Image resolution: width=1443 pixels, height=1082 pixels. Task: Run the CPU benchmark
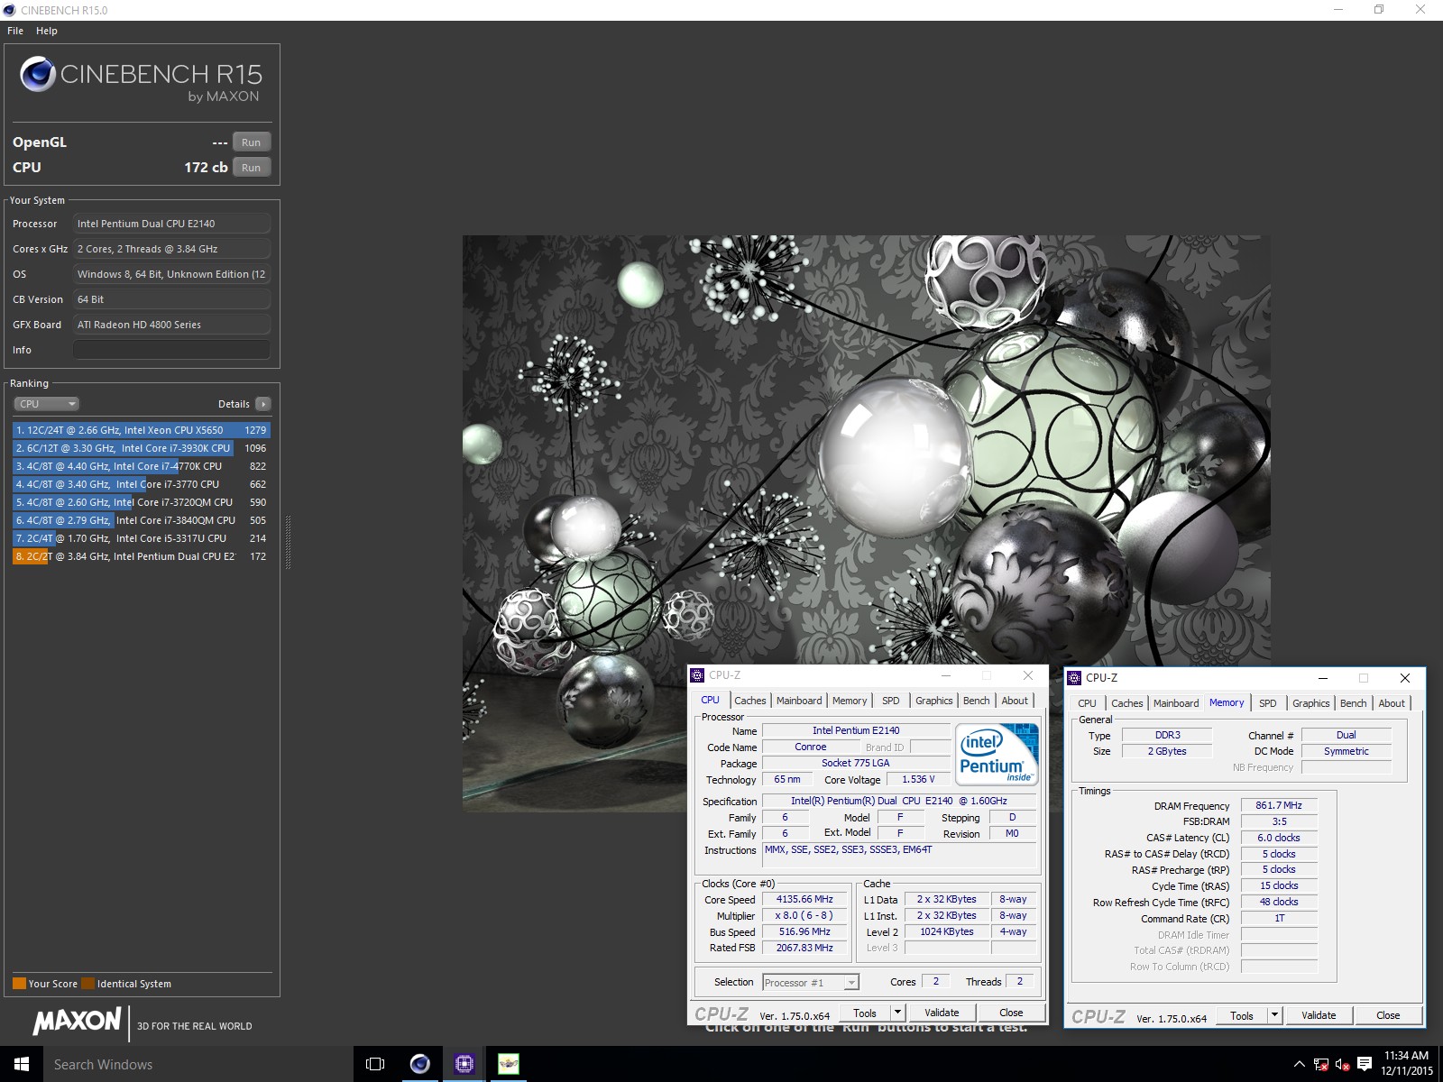252,168
